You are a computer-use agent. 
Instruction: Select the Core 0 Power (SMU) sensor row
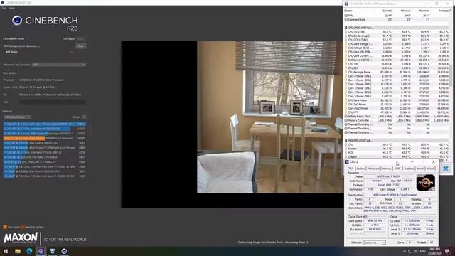pos(397,76)
